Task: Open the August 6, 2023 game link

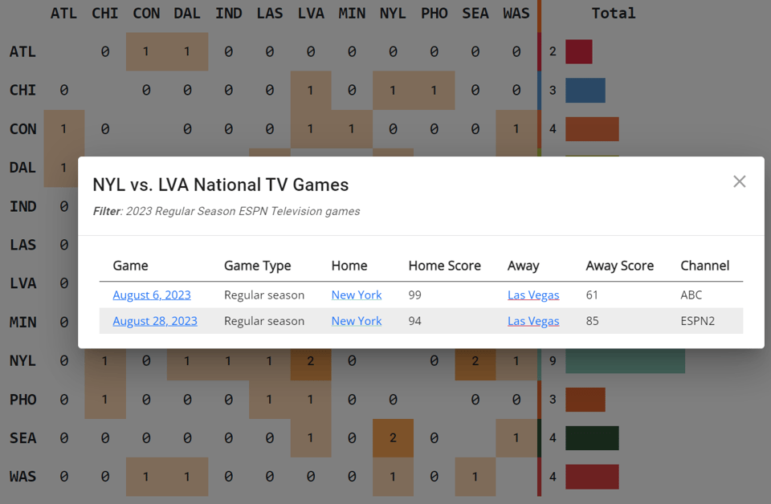Action: tap(152, 295)
